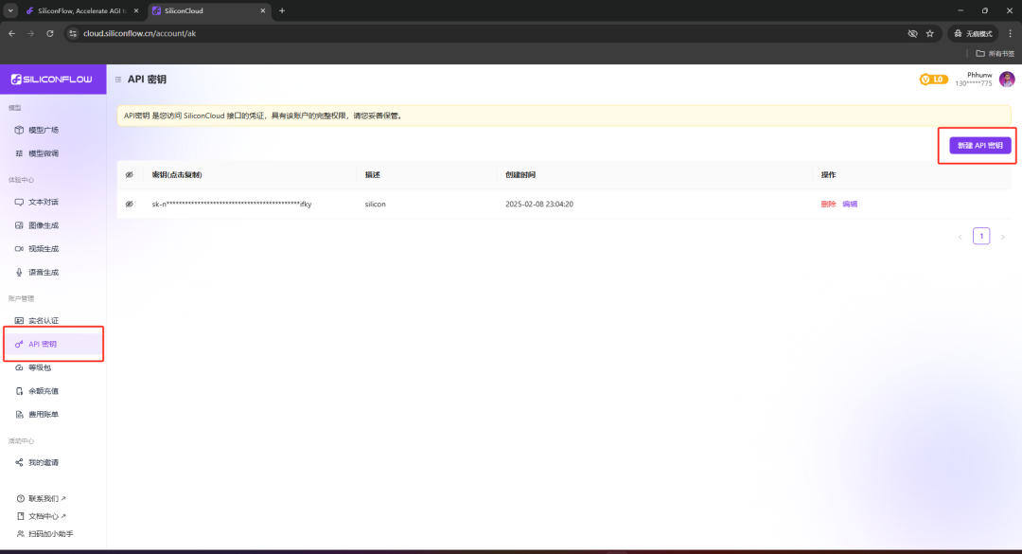This screenshot has height=554, width=1022.
Task: Select API 密钥 key icon in sidebar
Action: tap(19, 344)
